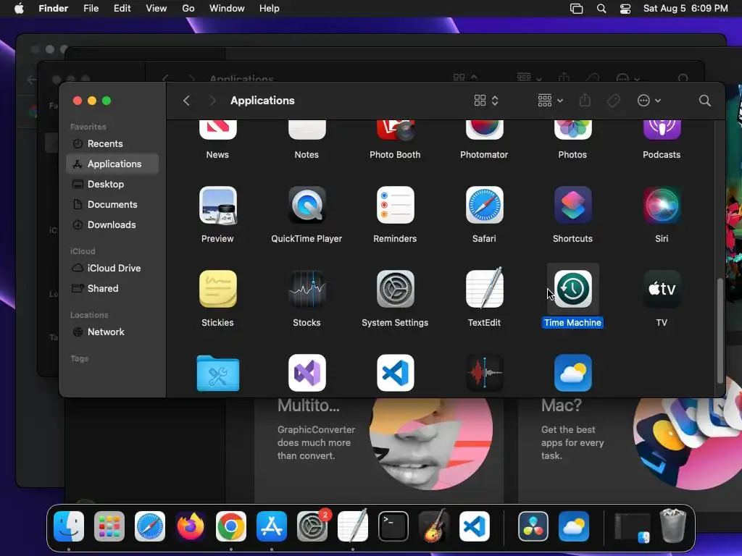Screen dimensions: 742x556
Task: Open Desktop in the sidebar
Action: [112, 185]
